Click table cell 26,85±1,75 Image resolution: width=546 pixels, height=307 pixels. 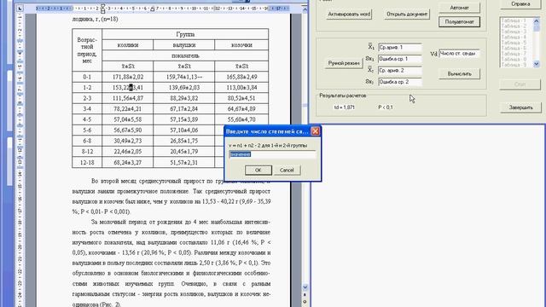(x=184, y=141)
